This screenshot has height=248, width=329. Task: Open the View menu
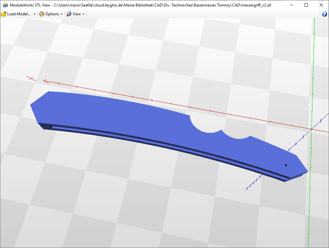pyautogui.click(x=77, y=14)
